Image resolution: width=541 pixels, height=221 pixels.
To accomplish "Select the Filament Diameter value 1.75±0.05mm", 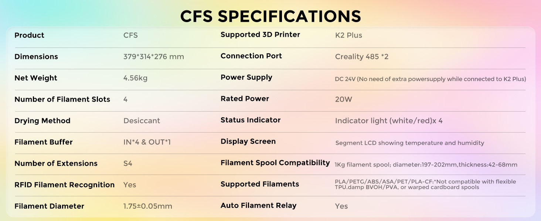I will pyautogui.click(x=147, y=206).
